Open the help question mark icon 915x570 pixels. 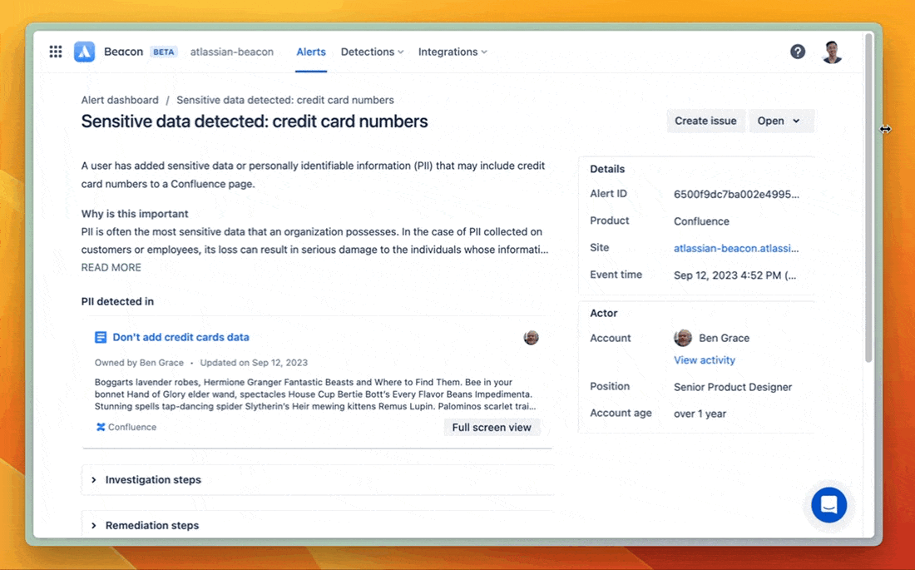pyautogui.click(x=798, y=52)
